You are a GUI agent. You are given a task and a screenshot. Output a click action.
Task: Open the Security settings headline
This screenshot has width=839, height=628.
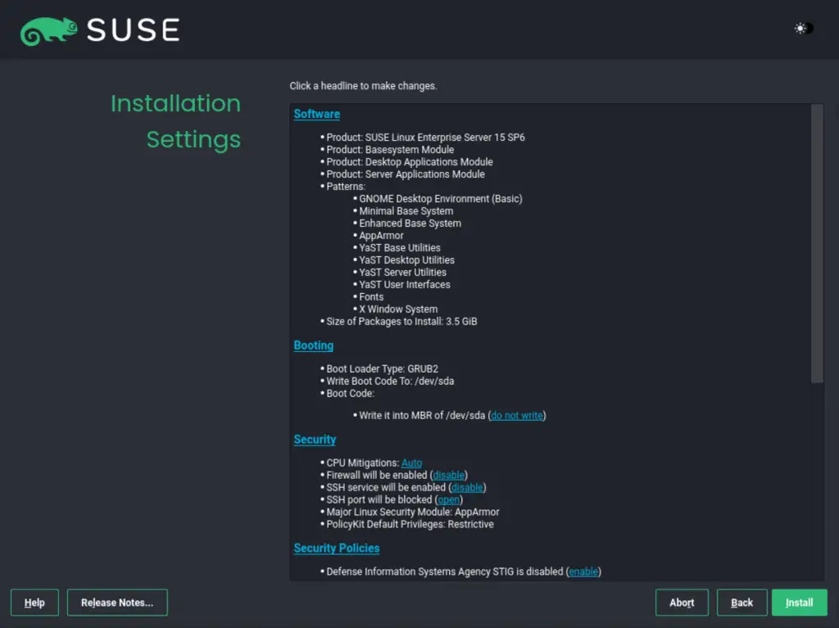315,440
